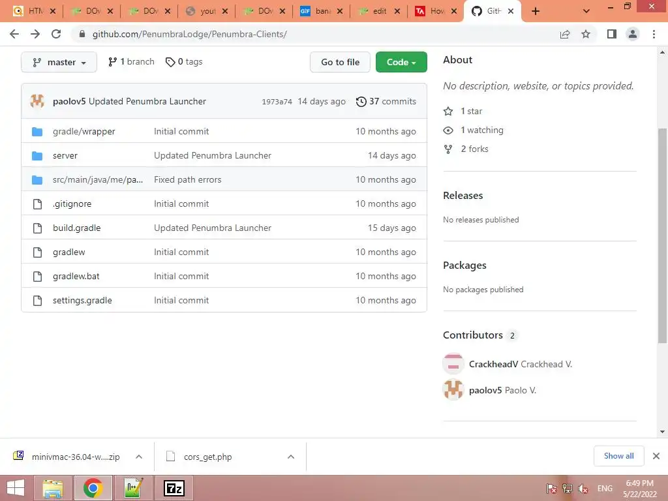Screen dimensions: 668x501
Task: Click the network tray icon
Action: [568, 489]
